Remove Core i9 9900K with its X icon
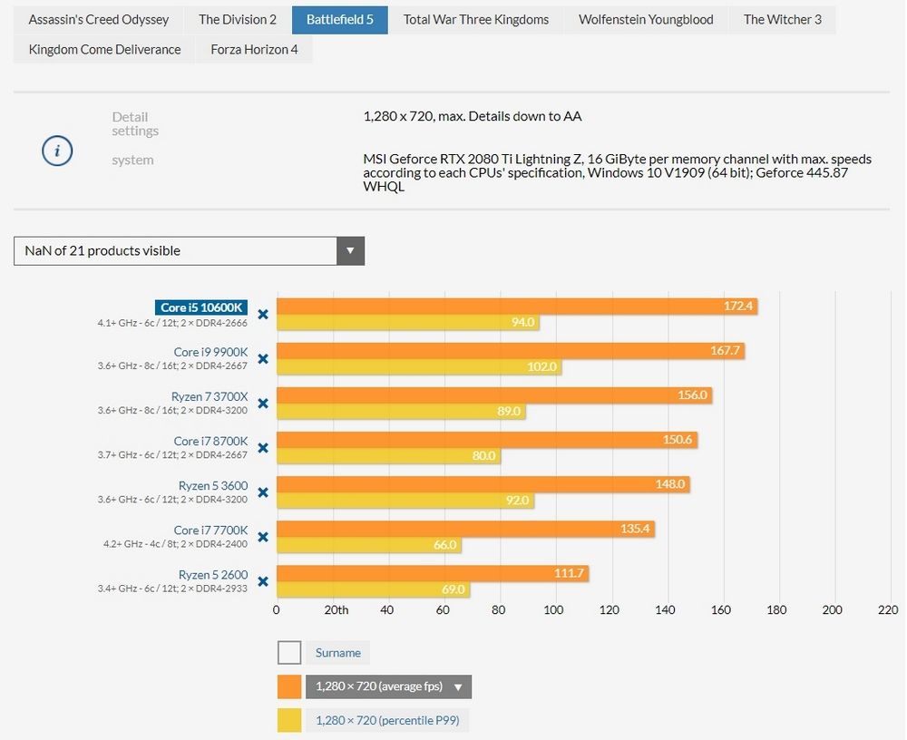The height and width of the screenshot is (740, 907). coord(263,359)
